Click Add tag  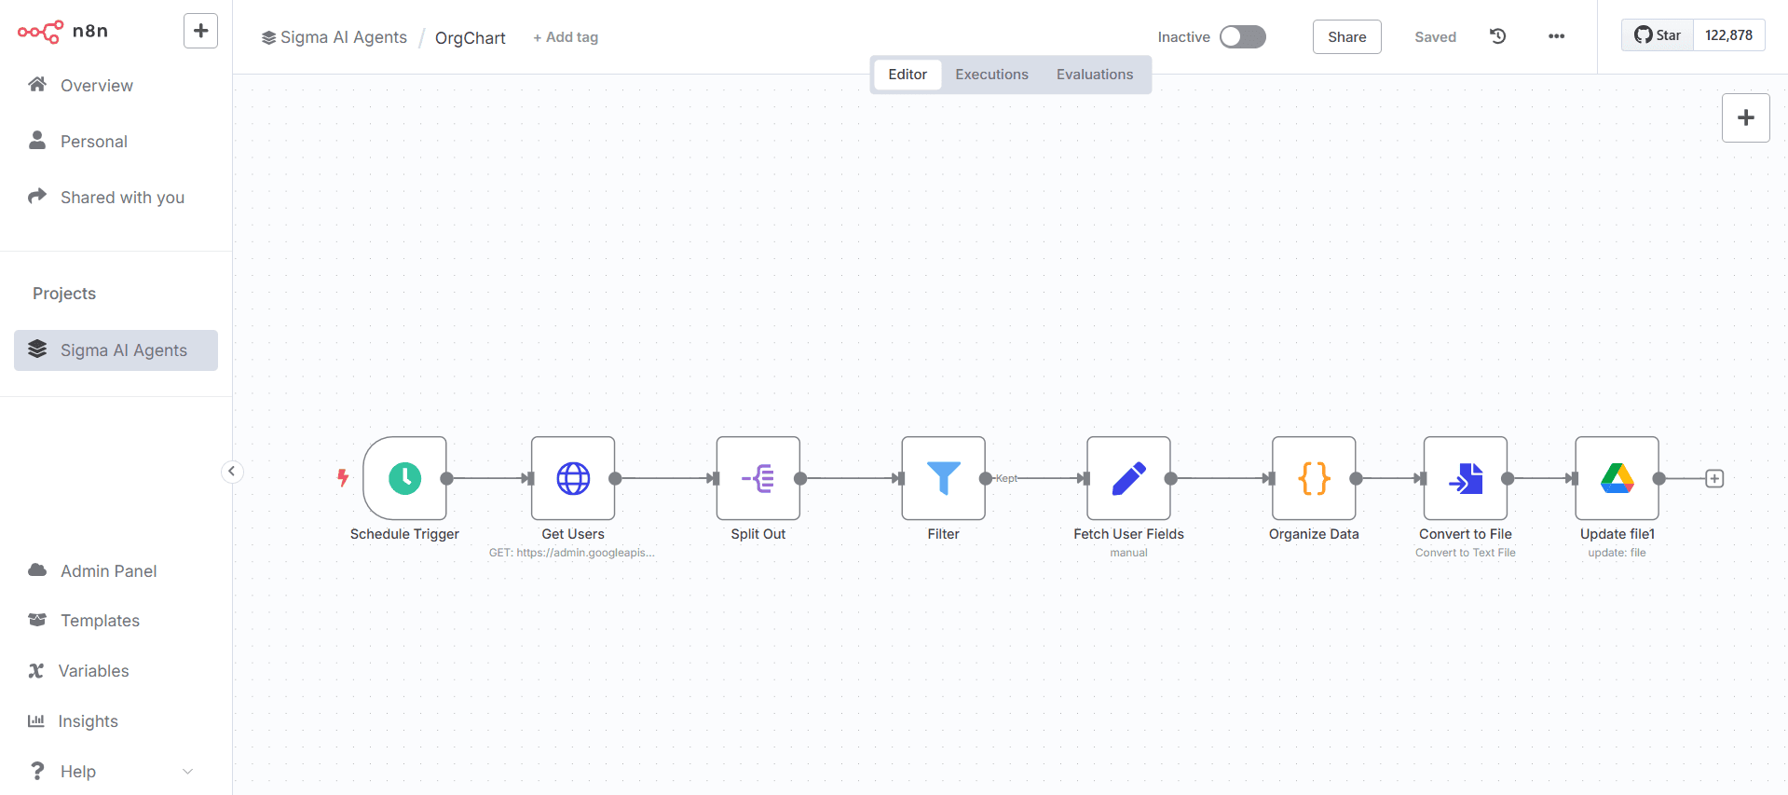click(566, 37)
